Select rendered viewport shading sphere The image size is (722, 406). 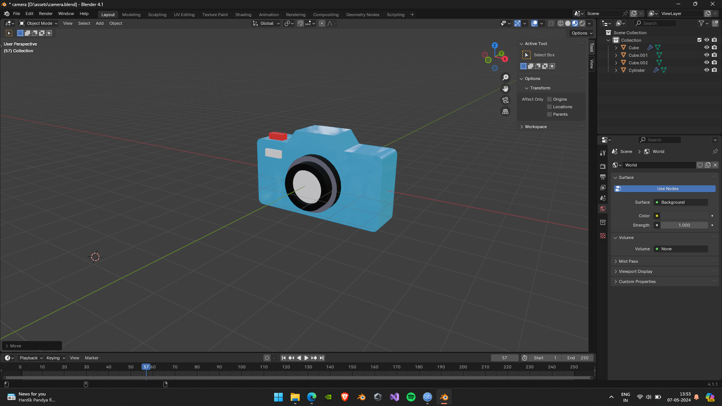(582, 23)
